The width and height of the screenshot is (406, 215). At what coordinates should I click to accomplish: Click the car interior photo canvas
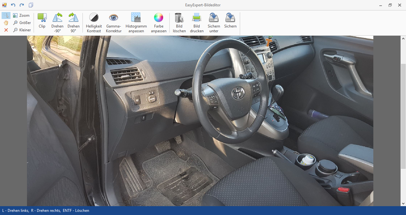coord(200,121)
